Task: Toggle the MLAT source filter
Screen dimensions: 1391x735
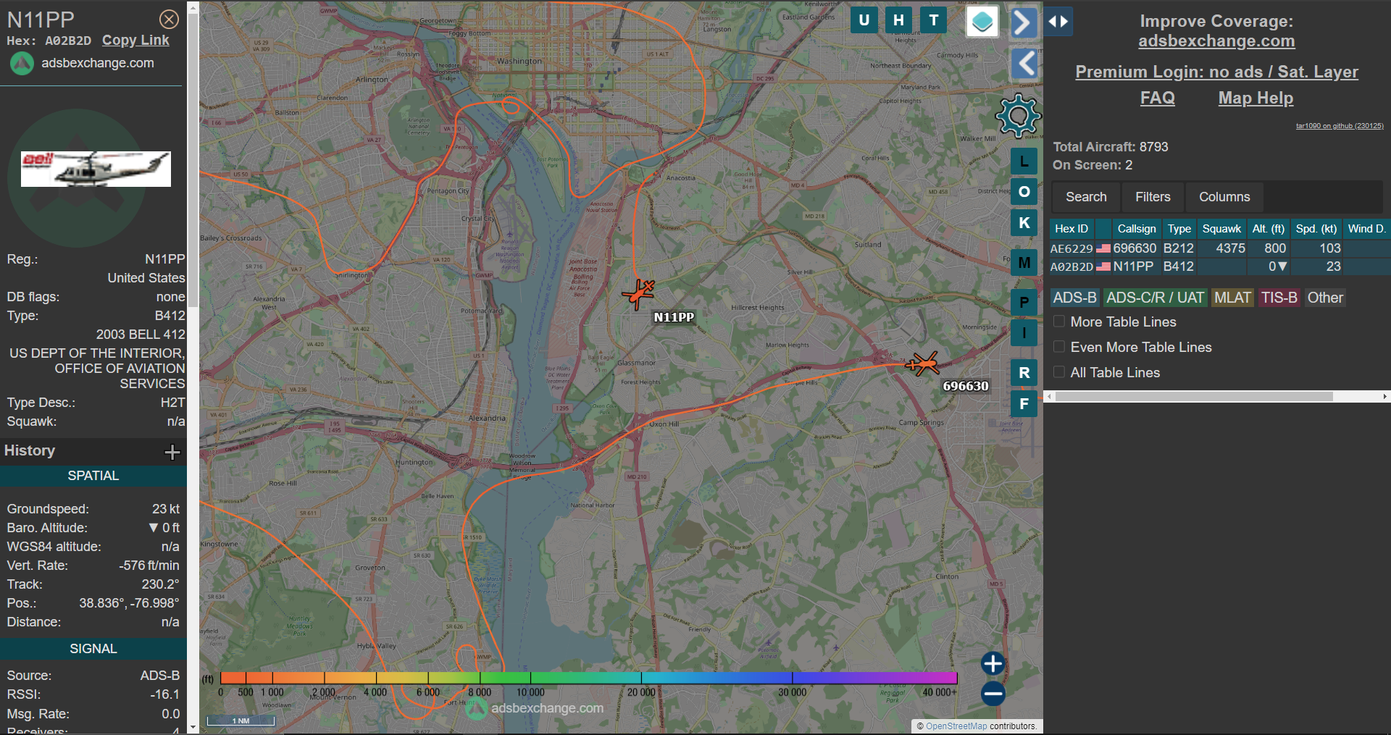Action: click(1232, 298)
